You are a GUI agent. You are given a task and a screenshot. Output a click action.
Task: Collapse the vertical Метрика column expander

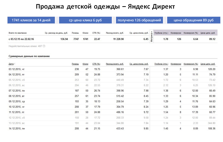(x=152, y=36)
